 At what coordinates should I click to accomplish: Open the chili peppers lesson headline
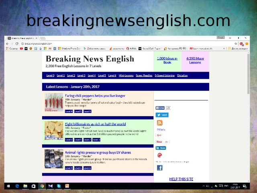[95, 96]
